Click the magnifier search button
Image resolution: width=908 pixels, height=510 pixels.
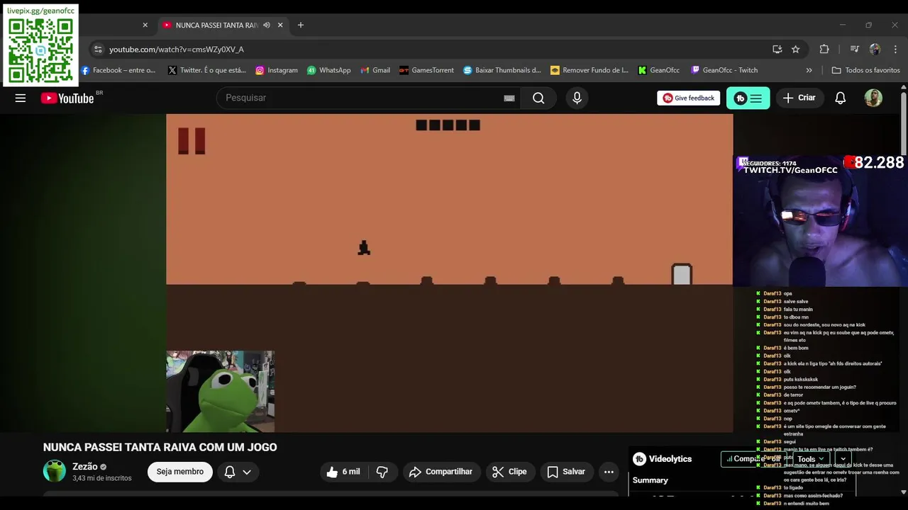pyautogui.click(x=539, y=98)
